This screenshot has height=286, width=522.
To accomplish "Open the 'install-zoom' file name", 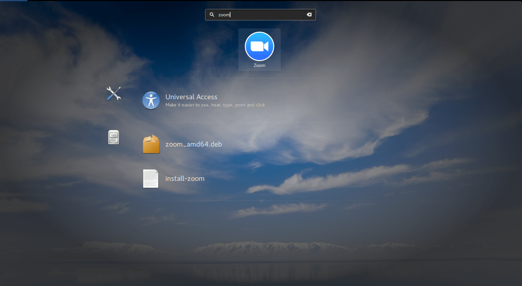I will point(185,179).
